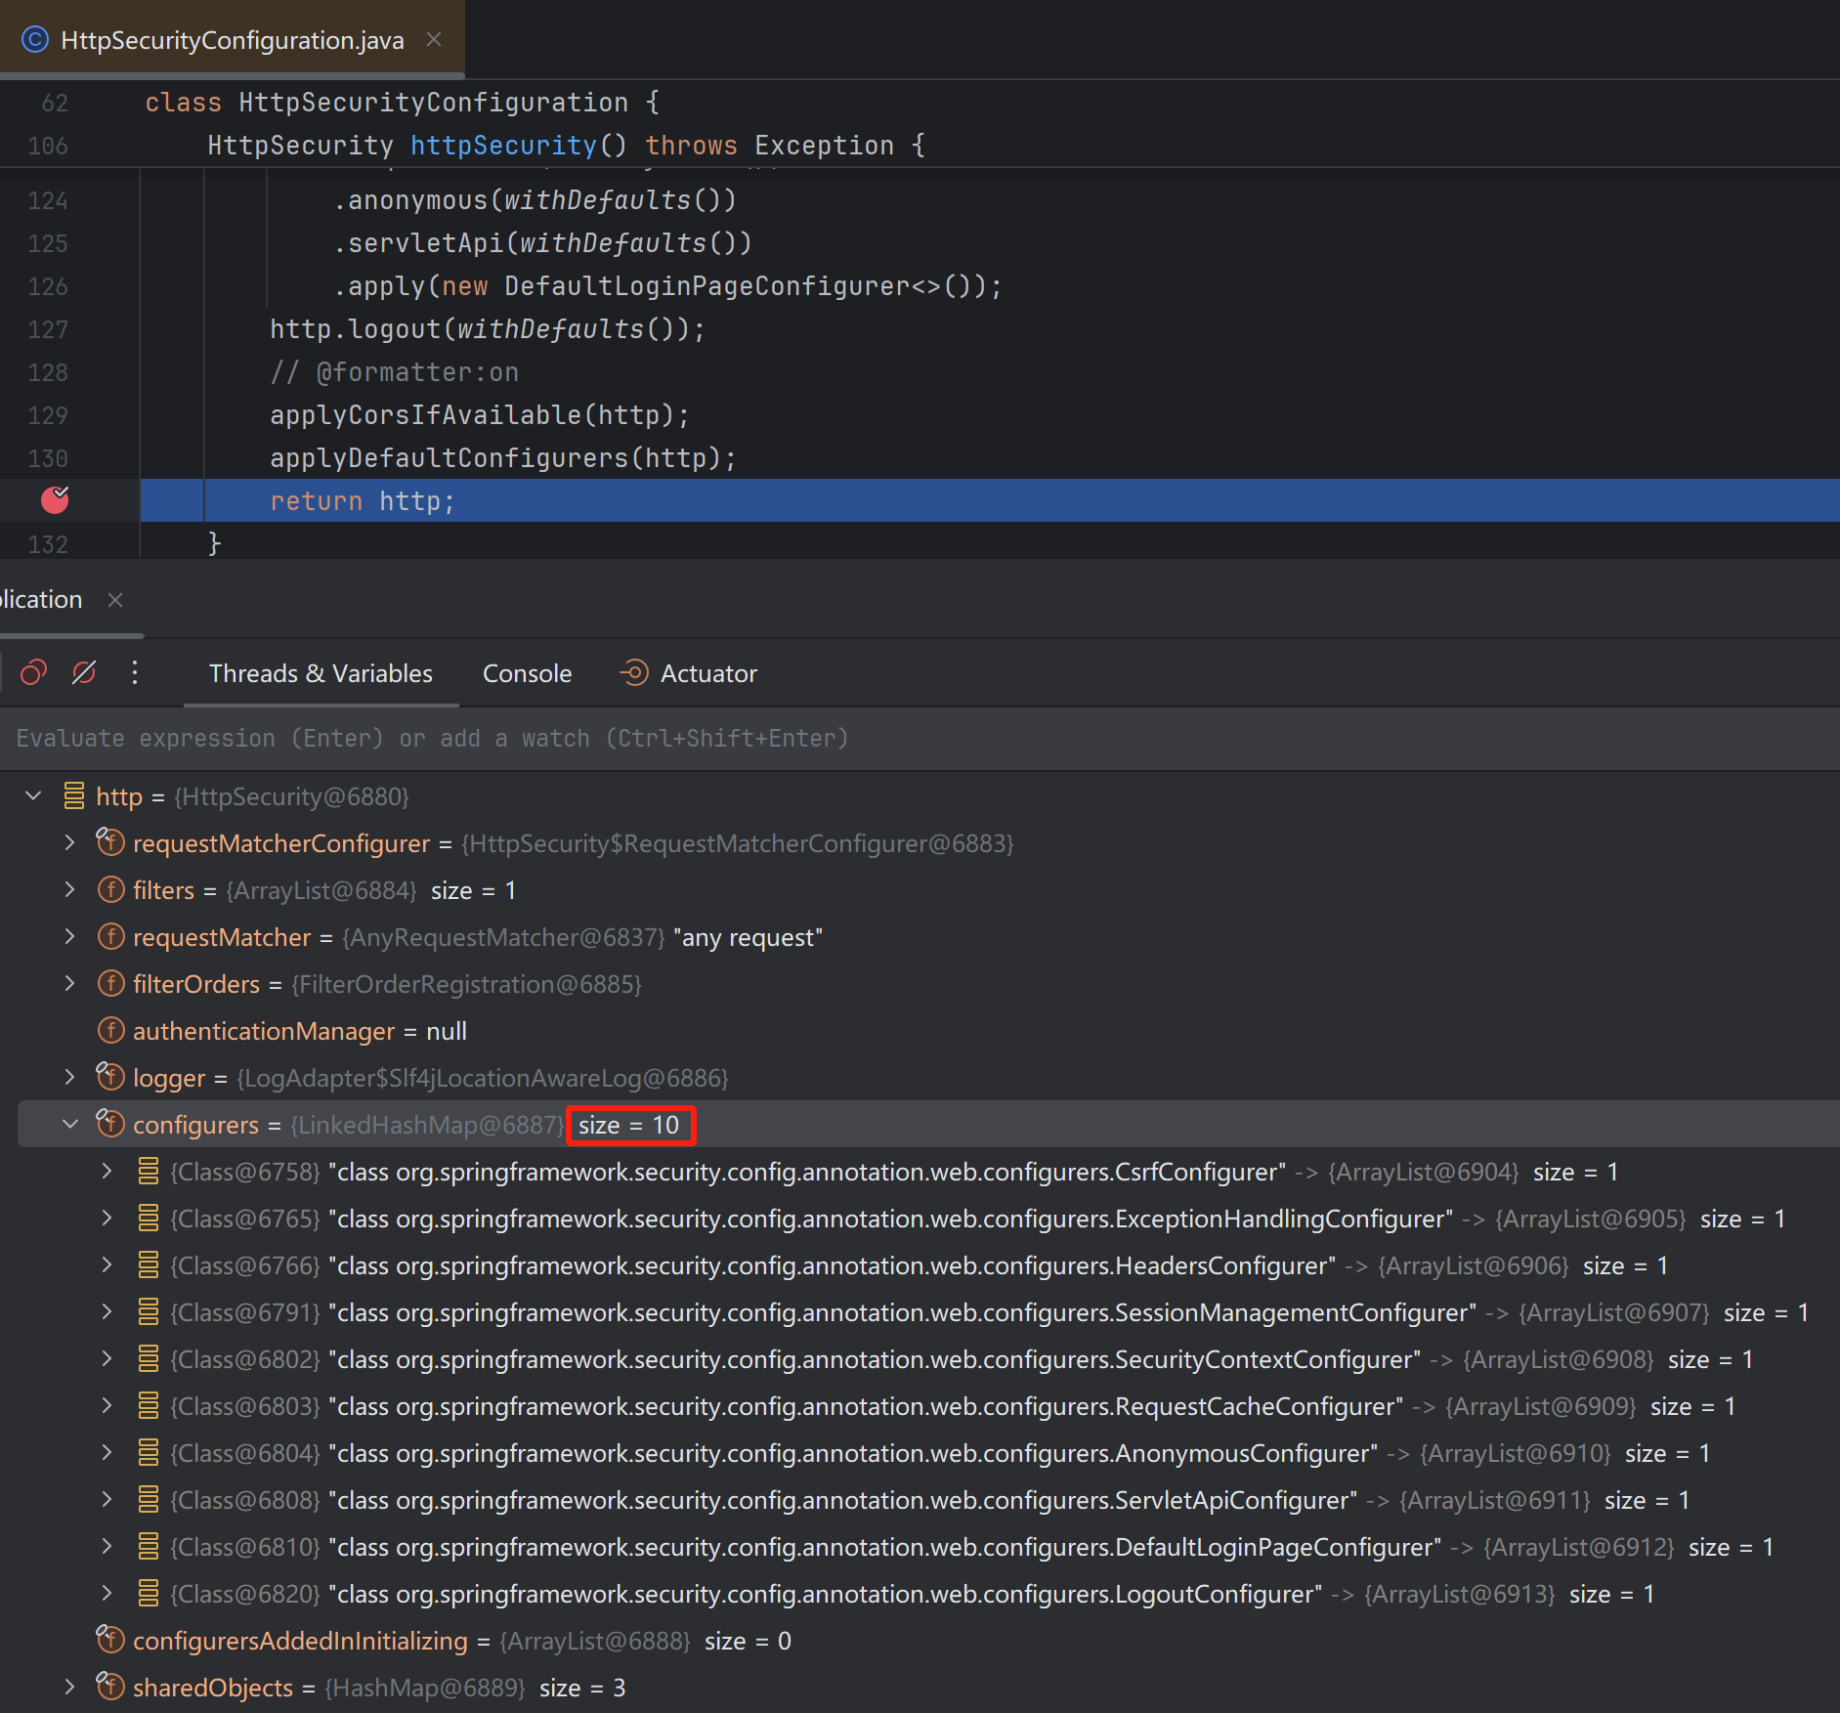Toggle the breakpoint on the return http line
The height and width of the screenshot is (1713, 1840).
click(55, 500)
